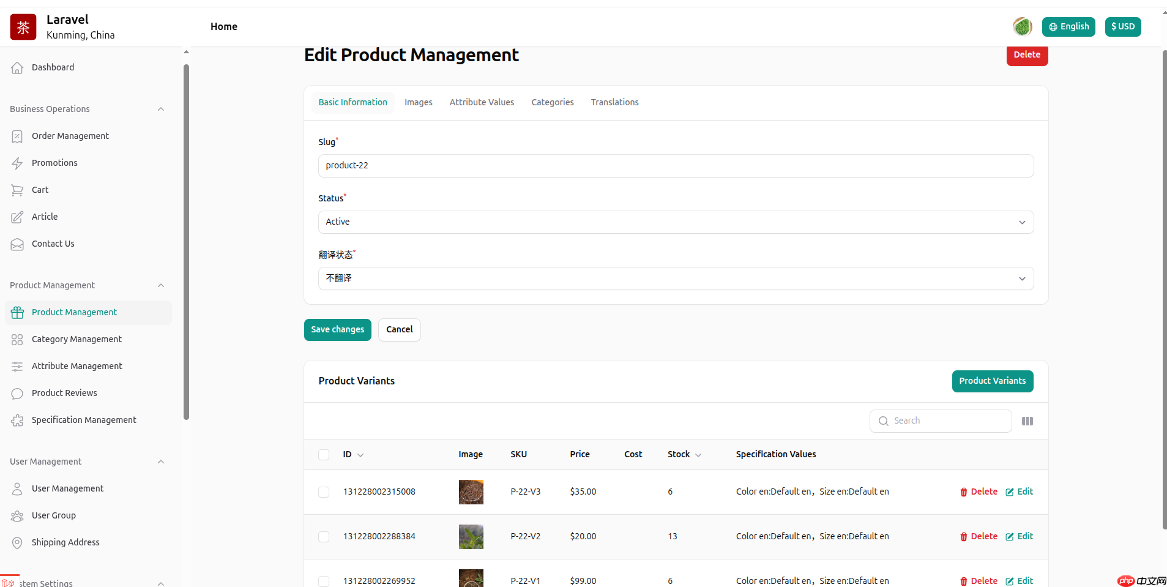Click the Contact Us envelope icon
Viewport: 1167px width, 587px height.
click(17, 244)
